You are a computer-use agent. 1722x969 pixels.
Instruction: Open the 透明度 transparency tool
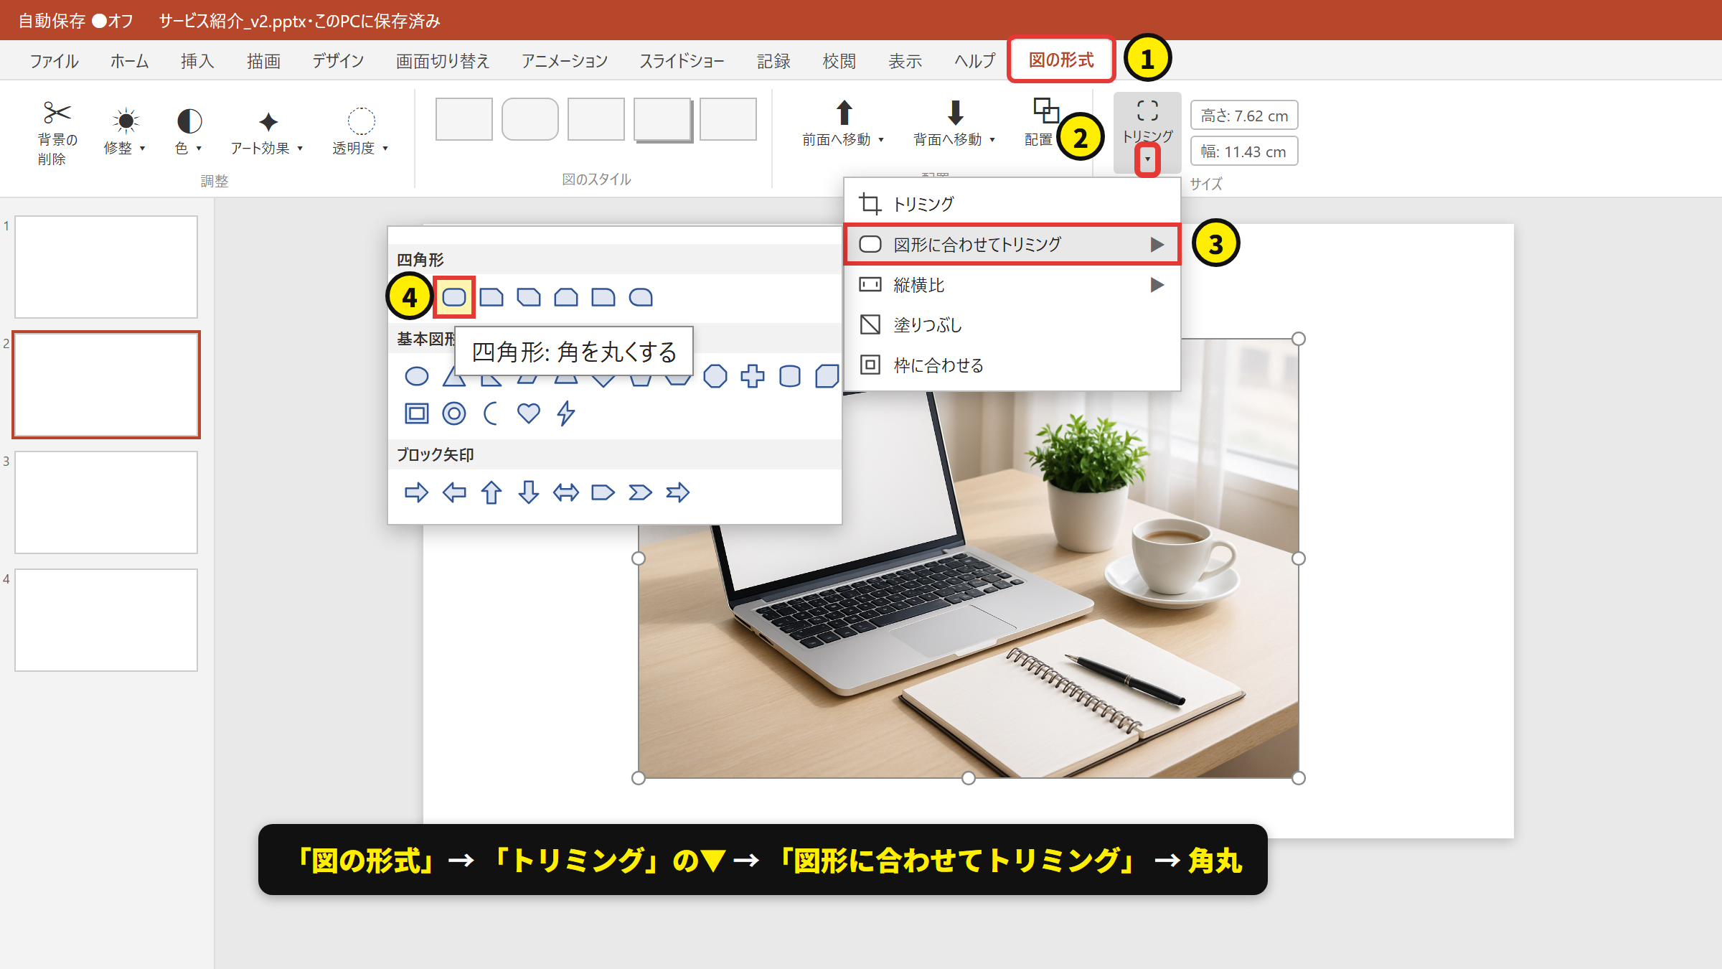361,131
